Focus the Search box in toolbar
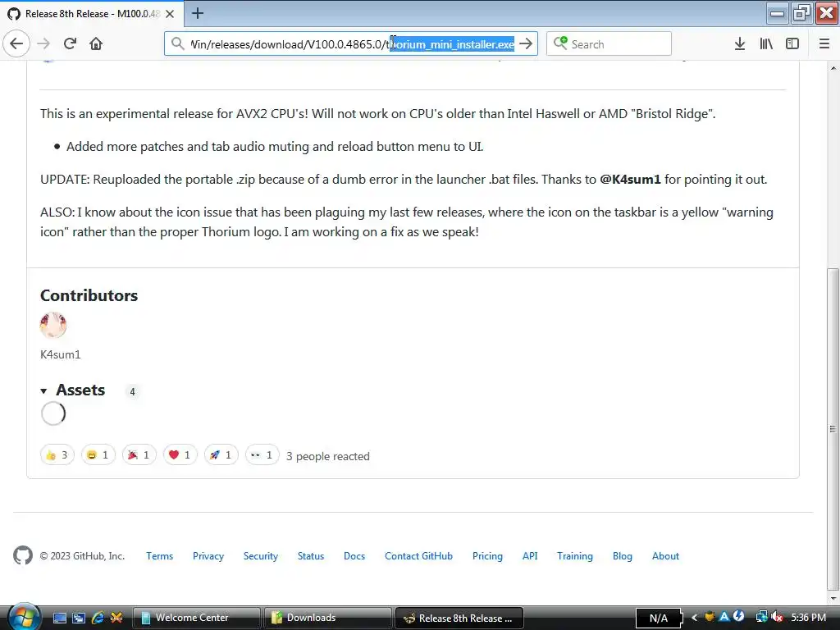Image resolution: width=840 pixels, height=630 pixels. click(x=609, y=44)
